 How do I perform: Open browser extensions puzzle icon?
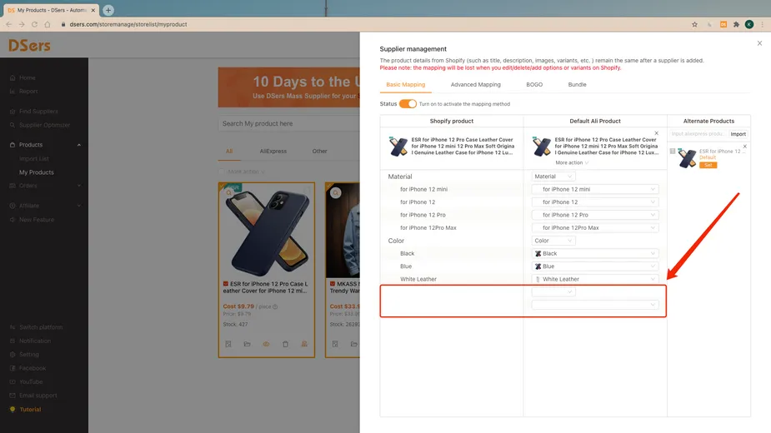coord(736,24)
